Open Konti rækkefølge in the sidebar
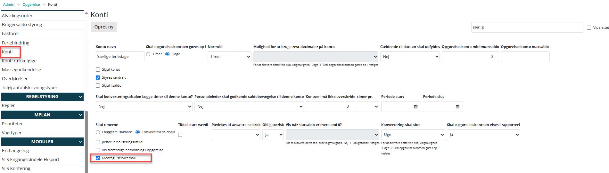 point(19,61)
